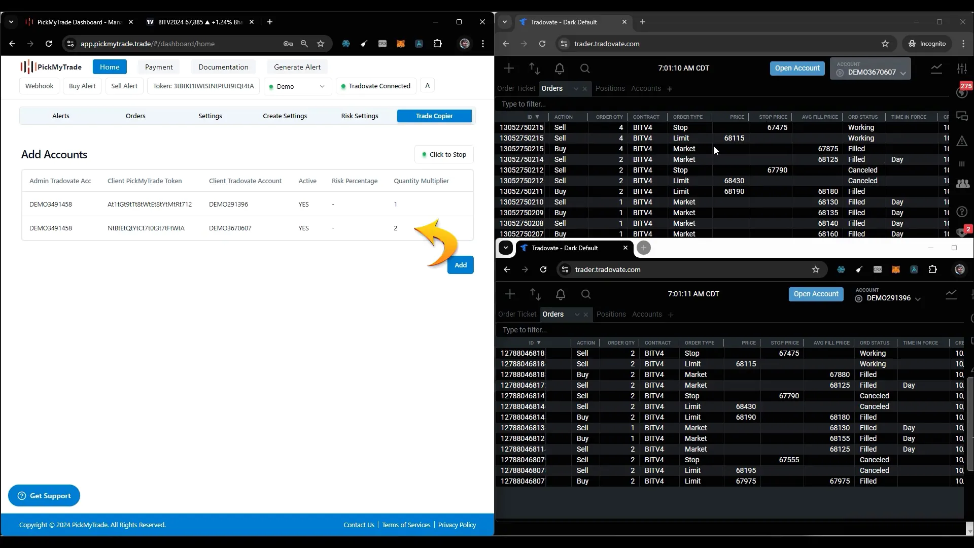Reload the PickMyTrade page

tap(49, 44)
